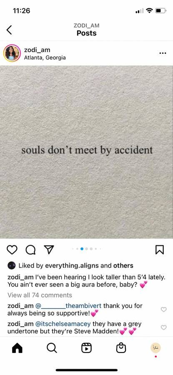View all 74 comments
Screen dimensions: 173x375
click(x=40, y=295)
